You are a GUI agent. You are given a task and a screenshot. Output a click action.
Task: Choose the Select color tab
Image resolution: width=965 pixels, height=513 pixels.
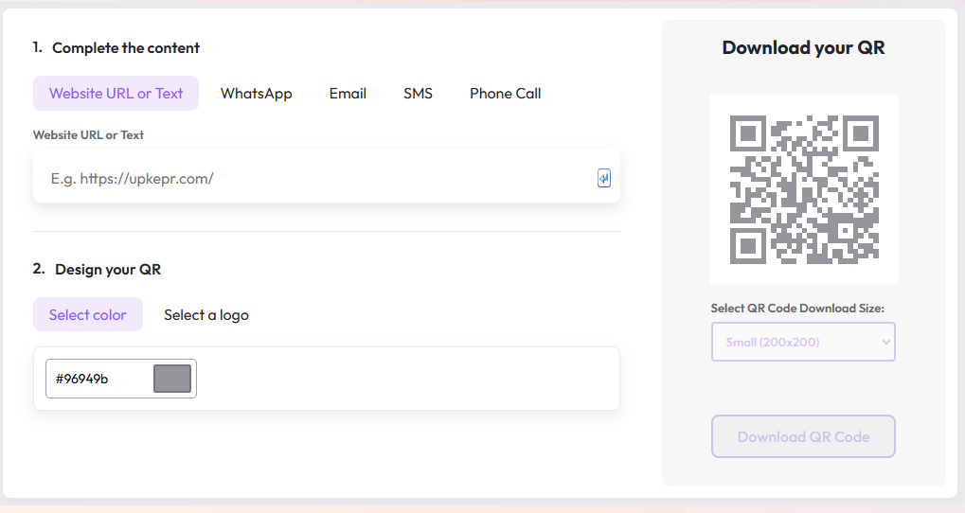click(88, 315)
